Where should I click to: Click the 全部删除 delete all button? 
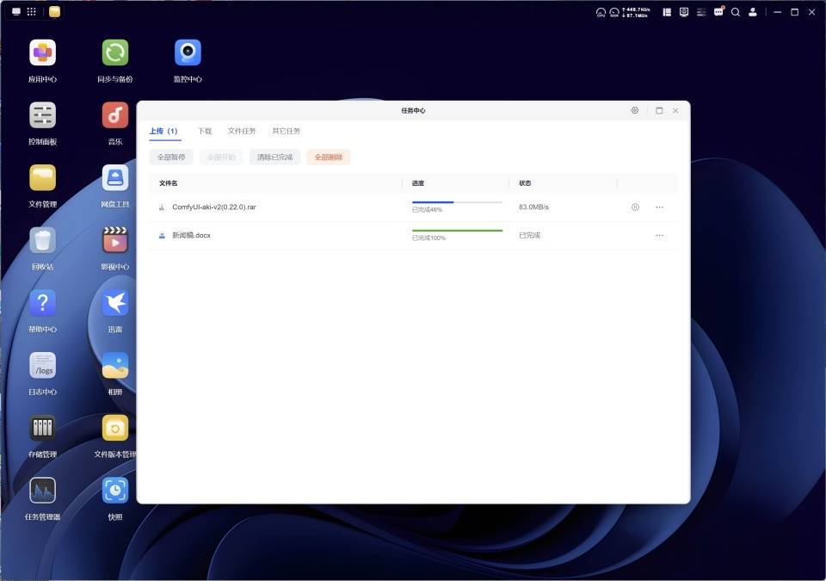click(329, 158)
